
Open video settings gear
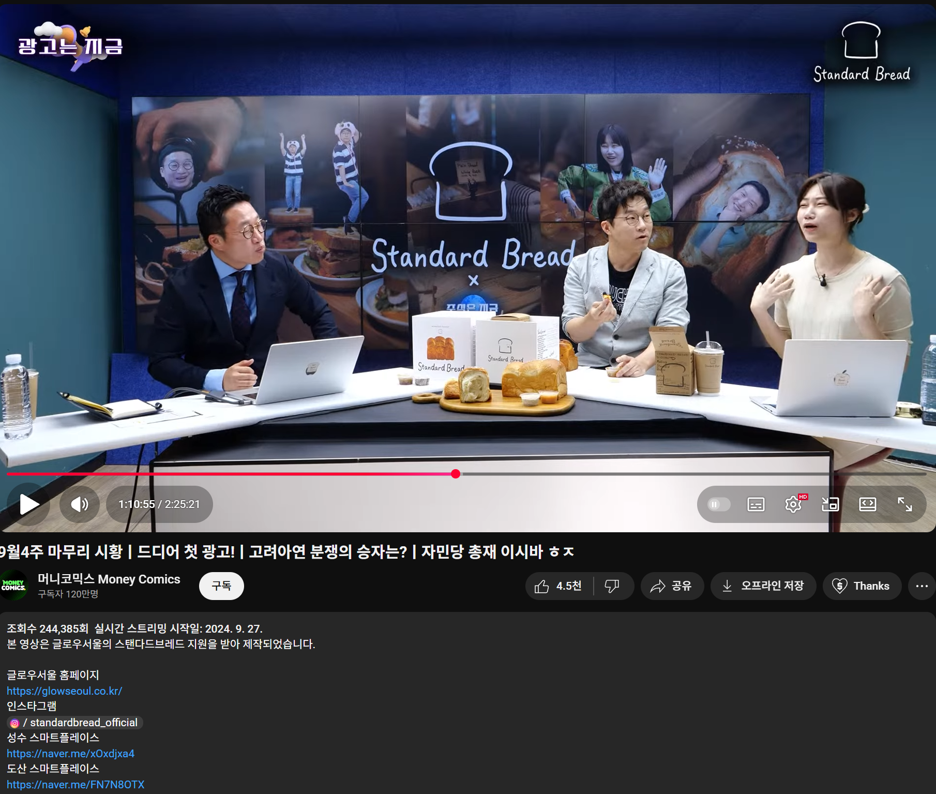pos(793,504)
